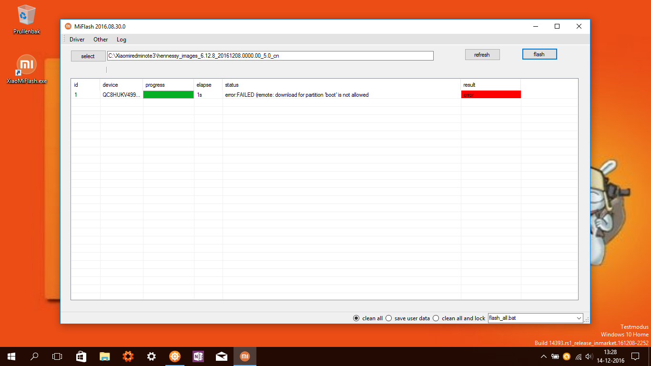Check the battery status tray icon
Image resolution: width=651 pixels, height=366 pixels.
(555, 356)
